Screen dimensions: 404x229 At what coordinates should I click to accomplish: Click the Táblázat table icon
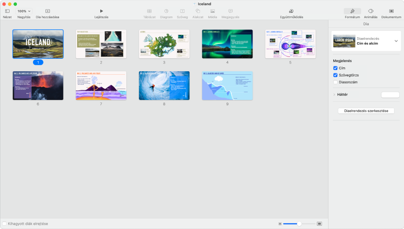point(149,11)
